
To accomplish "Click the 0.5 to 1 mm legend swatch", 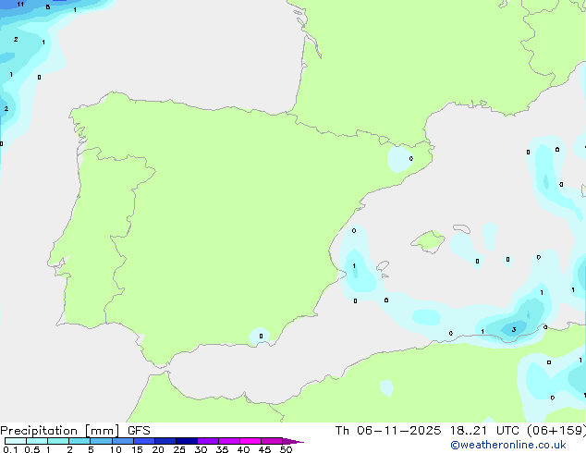I will tap(37, 441).
